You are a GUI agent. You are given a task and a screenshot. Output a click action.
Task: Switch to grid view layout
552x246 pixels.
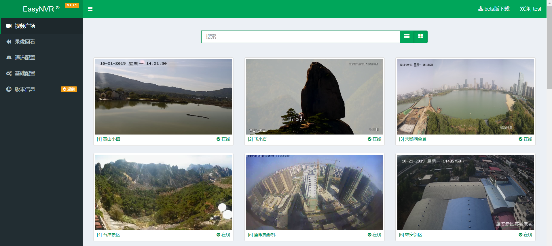(421, 37)
